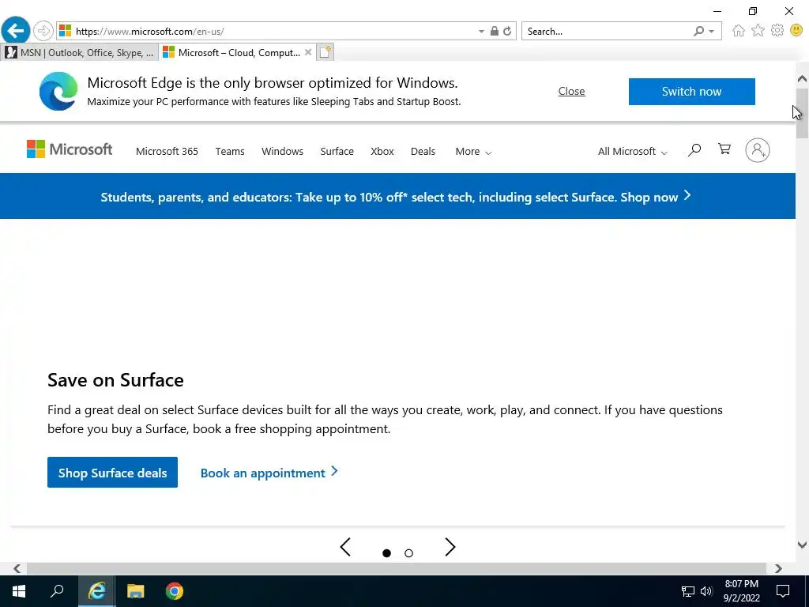The image size is (809, 607).
Task: Open Teams nav item
Action: coord(230,151)
